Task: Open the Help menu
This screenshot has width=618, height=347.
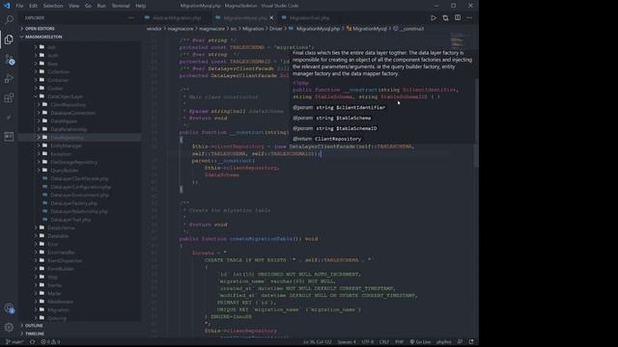Action: (x=141, y=6)
